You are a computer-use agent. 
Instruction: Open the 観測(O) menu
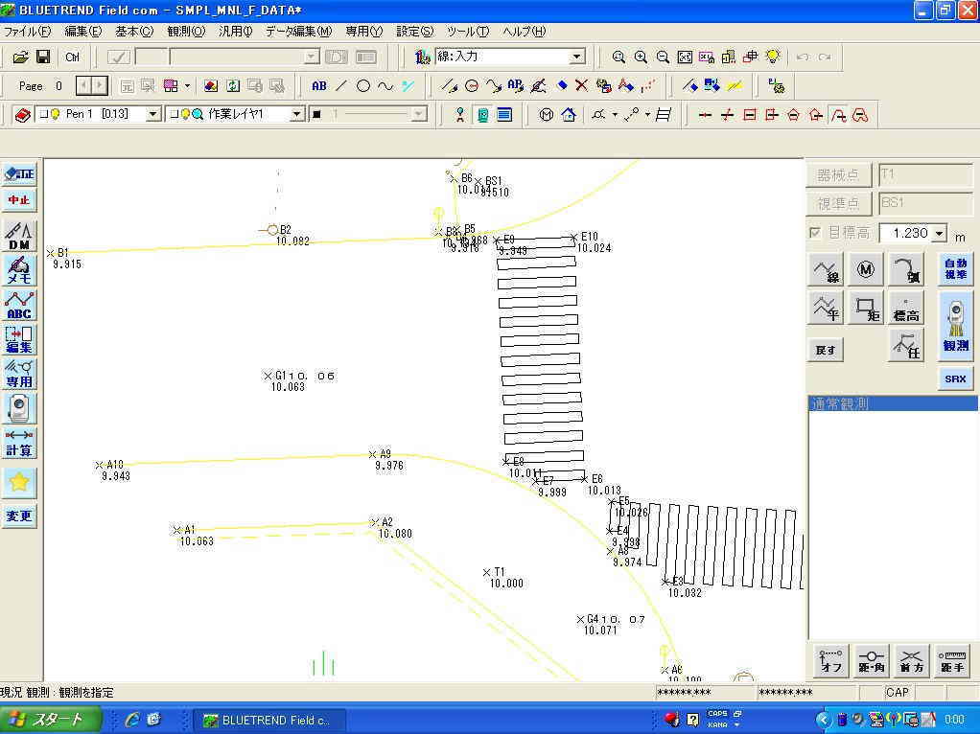[186, 31]
